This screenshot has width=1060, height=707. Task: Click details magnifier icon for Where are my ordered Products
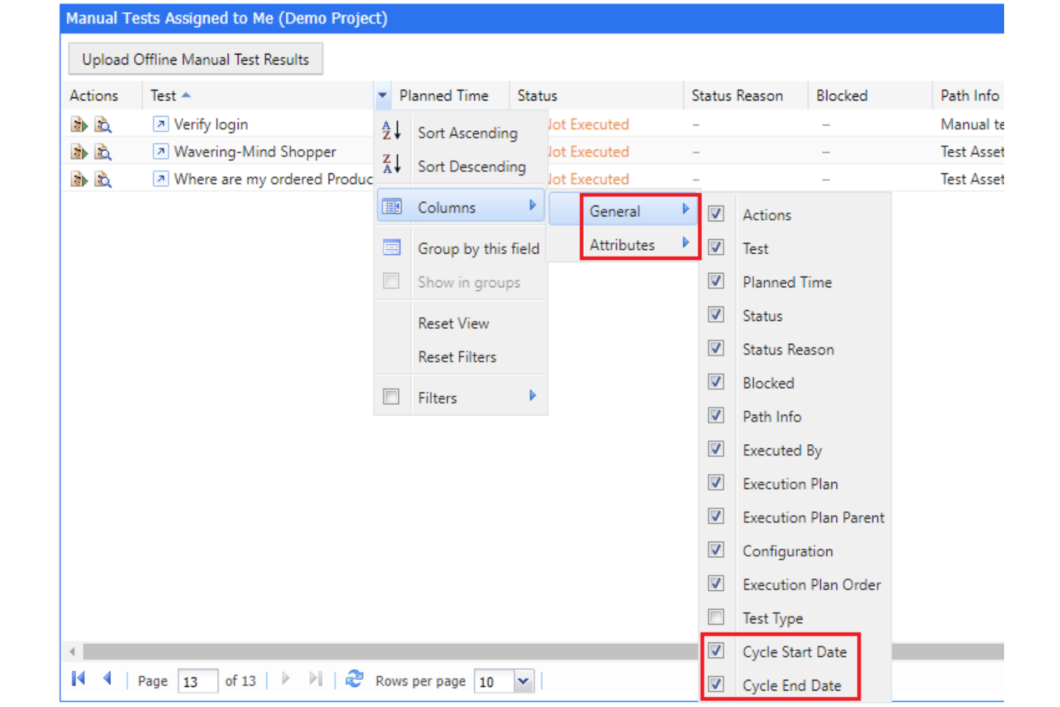coord(103,180)
